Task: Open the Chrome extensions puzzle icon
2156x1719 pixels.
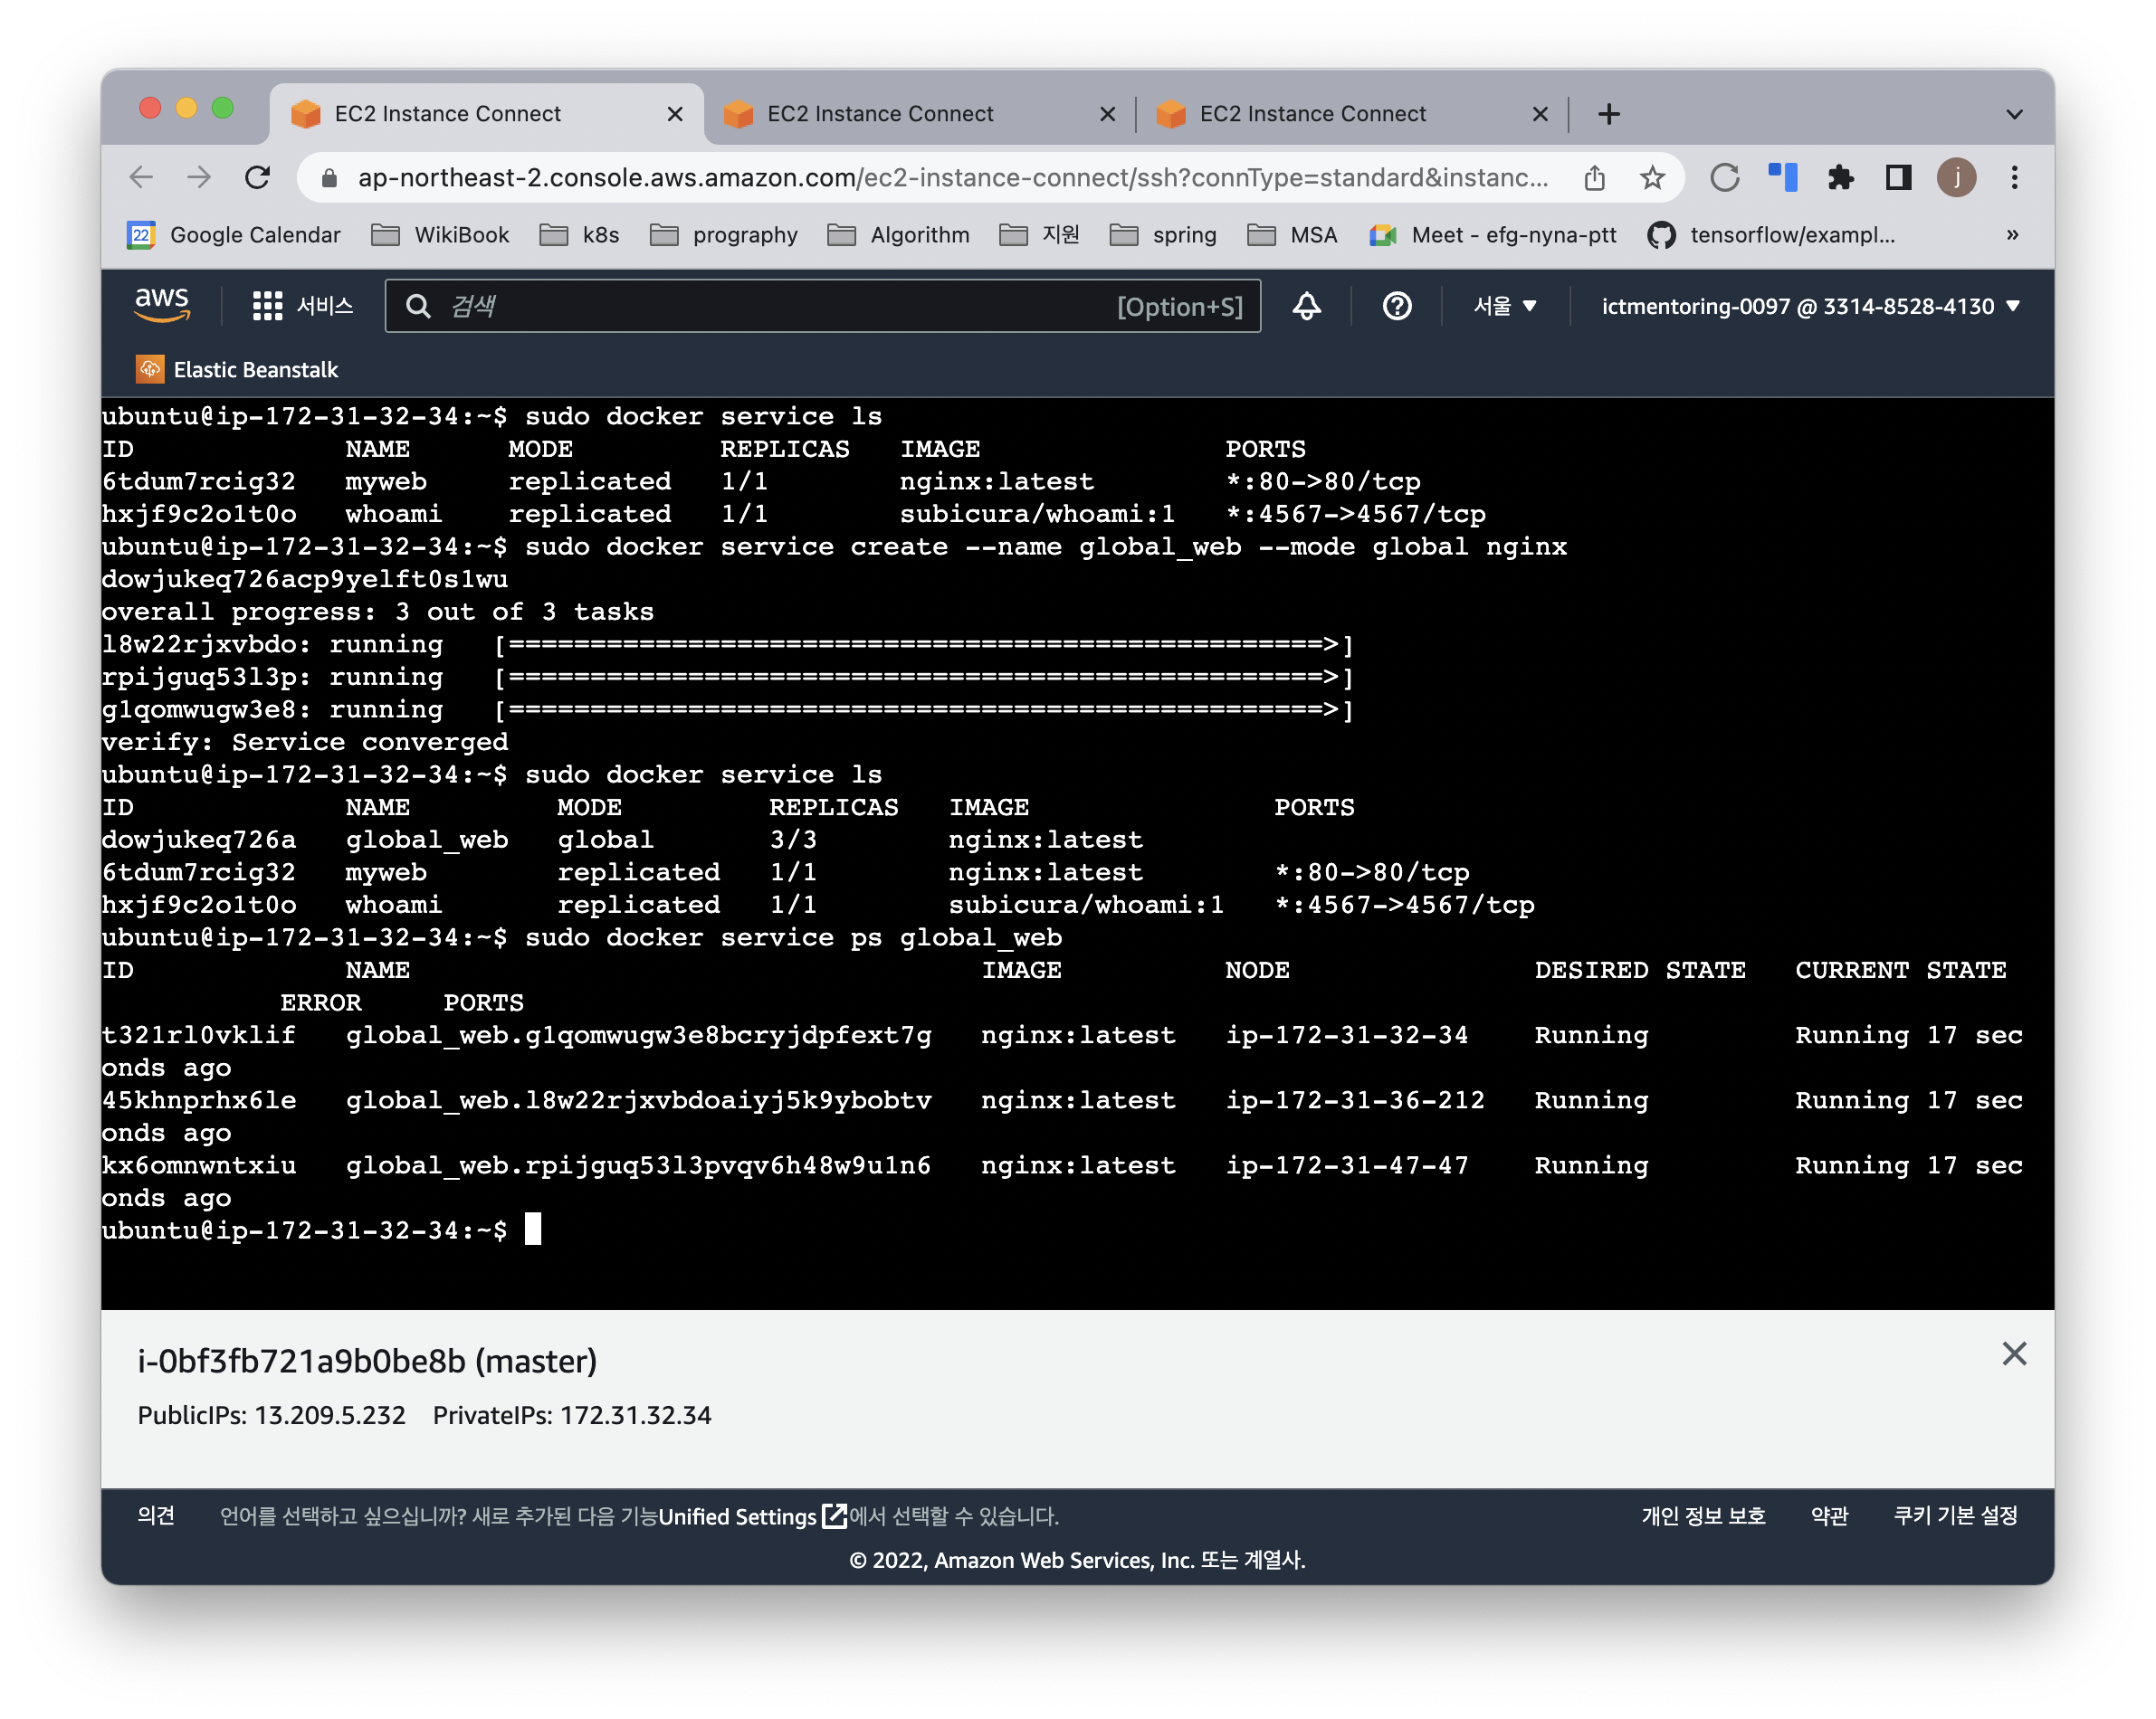Action: 1840,178
